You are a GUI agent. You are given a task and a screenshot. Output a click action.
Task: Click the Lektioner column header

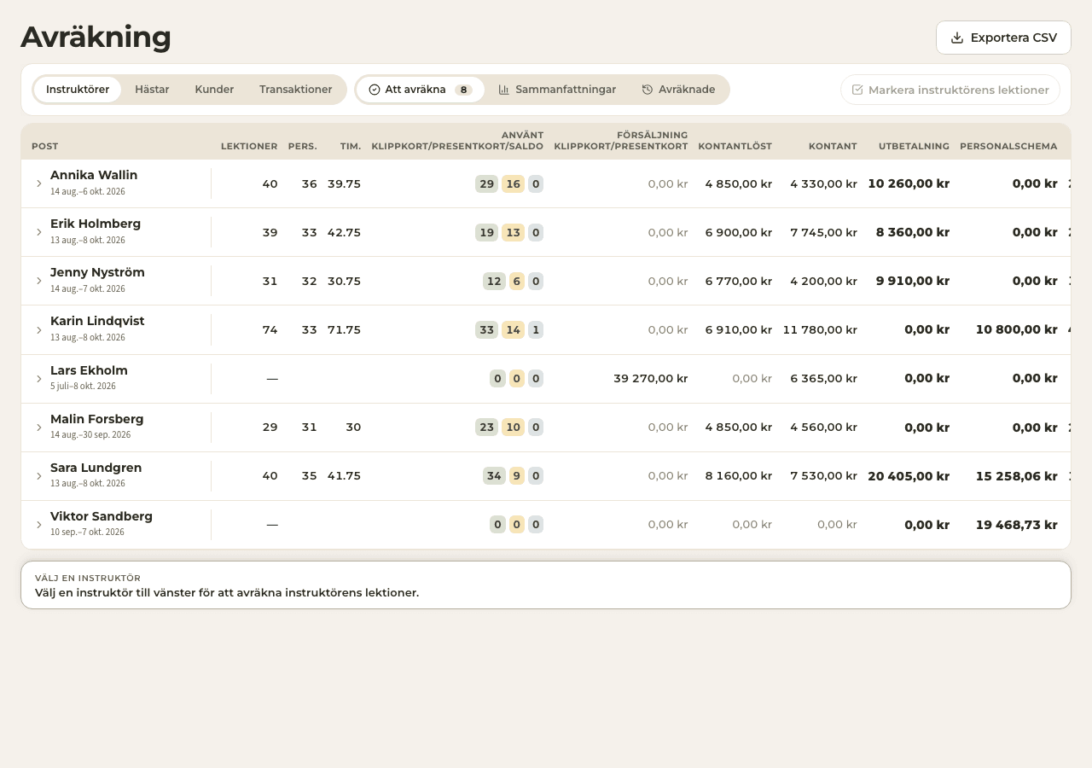coord(249,146)
